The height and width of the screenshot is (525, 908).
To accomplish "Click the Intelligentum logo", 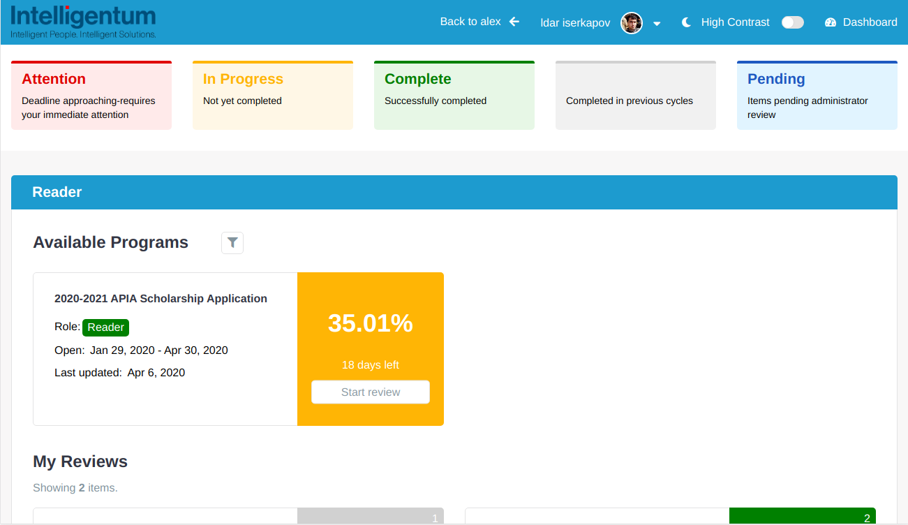I will pyautogui.click(x=83, y=22).
